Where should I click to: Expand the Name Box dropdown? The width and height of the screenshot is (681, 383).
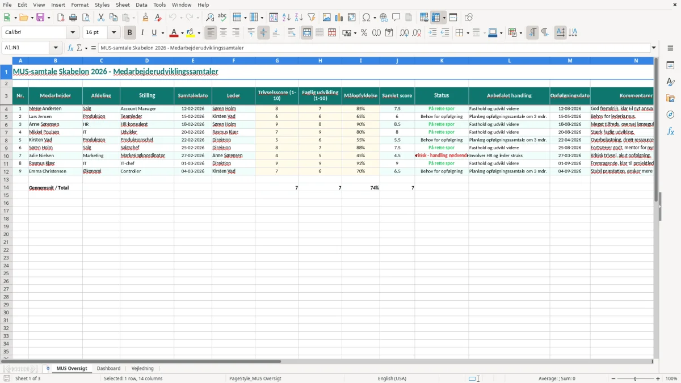(56, 48)
